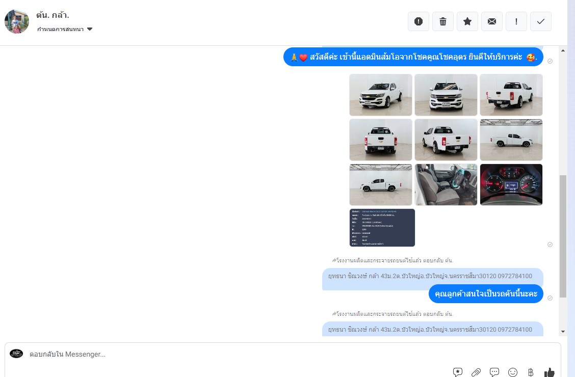Click last quoted address message at bottom
The width and height of the screenshot is (575, 377).
(x=432, y=329)
